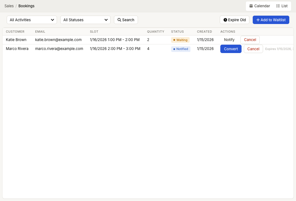Click the Waiting status badge
Image resolution: width=296 pixels, height=201 pixels.
180,40
